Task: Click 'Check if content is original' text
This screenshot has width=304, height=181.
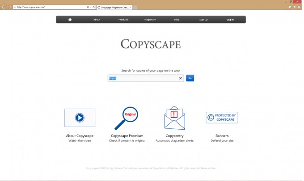Action: pos(127,140)
